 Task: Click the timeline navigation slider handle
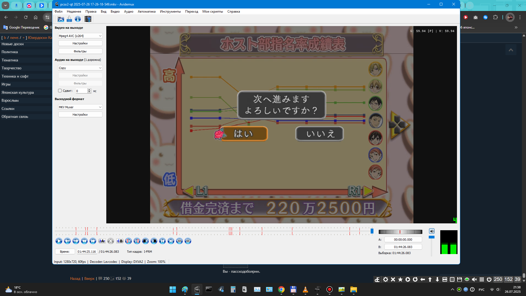click(x=372, y=231)
